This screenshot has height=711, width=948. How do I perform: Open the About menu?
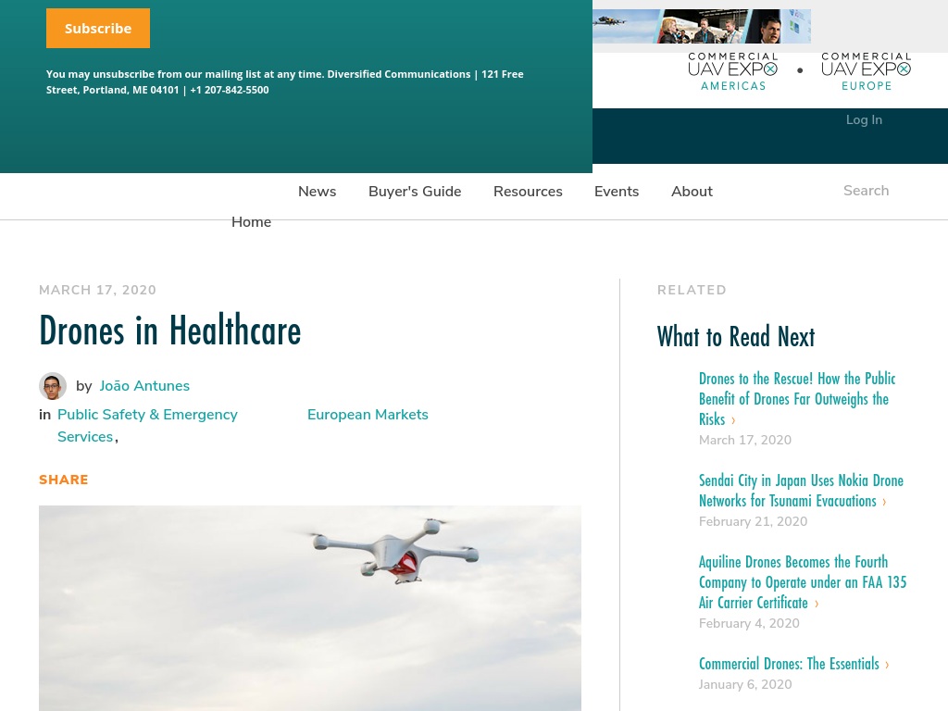click(x=692, y=191)
